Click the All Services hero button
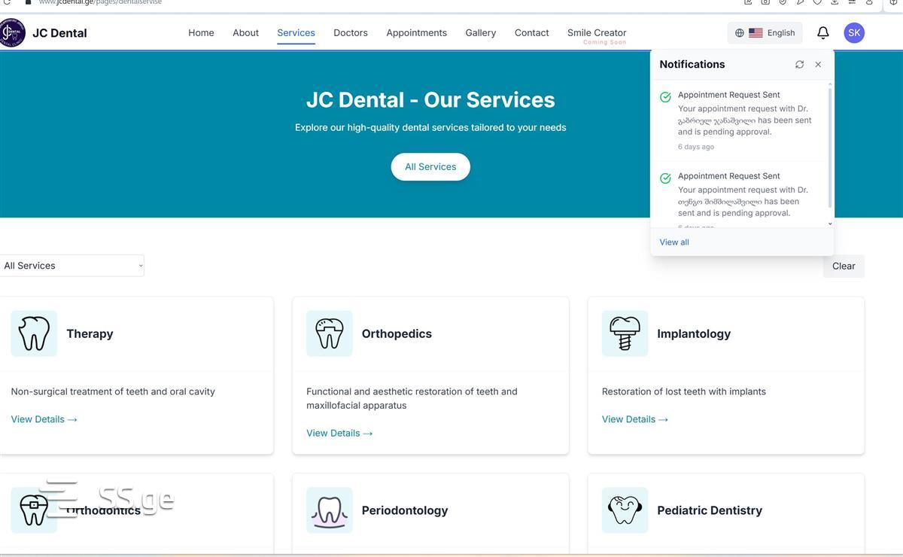 [430, 167]
